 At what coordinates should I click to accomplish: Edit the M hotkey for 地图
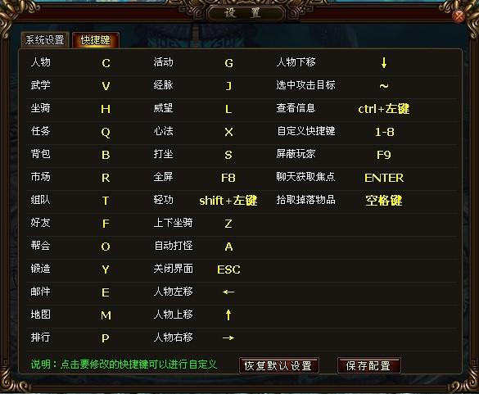tap(106, 315)
